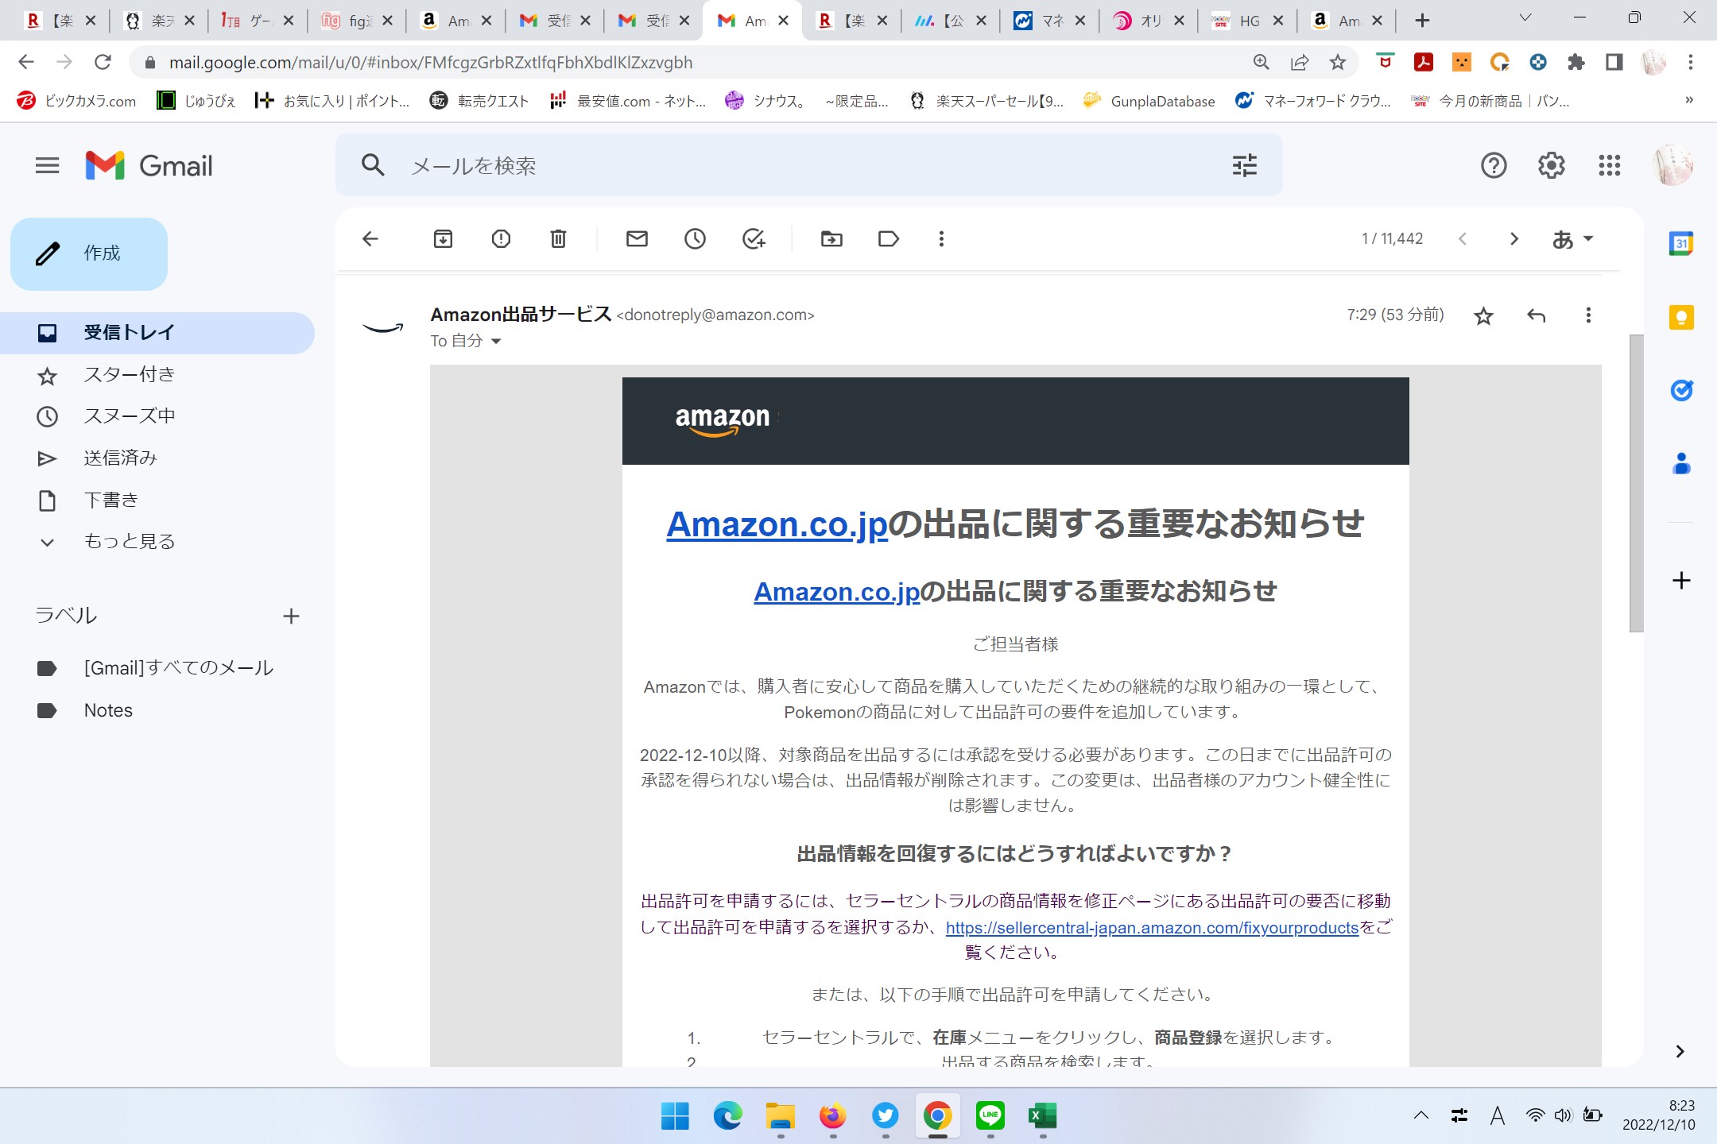Toggle the main menu hamburger
The height and width of the screenshot is (1144, 1717).
pyautogui.click(x=48, y=165)
